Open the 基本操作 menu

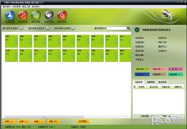click(x=6, y=6)
